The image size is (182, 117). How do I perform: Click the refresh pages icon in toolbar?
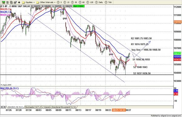click(11, 2)
